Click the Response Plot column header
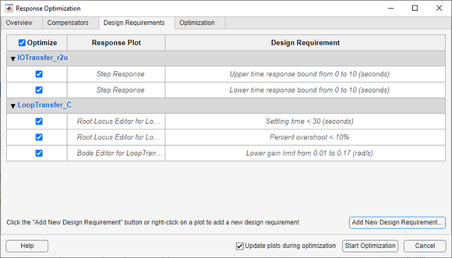This screenshot has height=258, width=452. [x=116, y=42]
